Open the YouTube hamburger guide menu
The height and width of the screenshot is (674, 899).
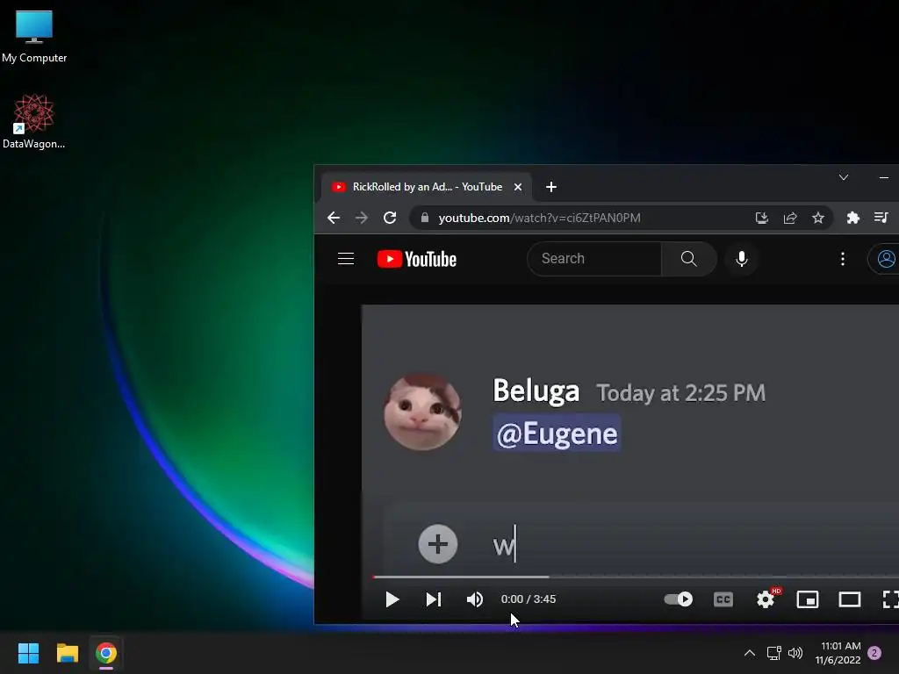coord(346,259)
